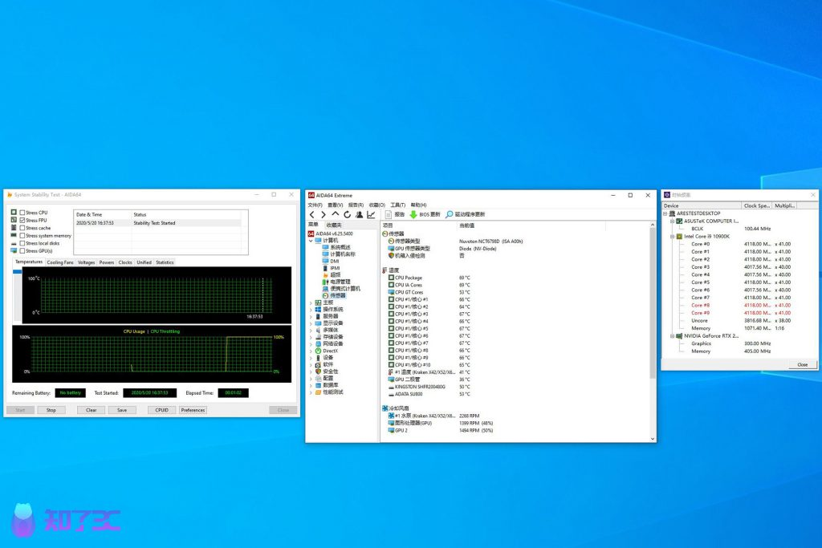Screen dimensions: 822x548
Task: Switch to the 收藏夹 favorites panel tab
Action: 334,225
